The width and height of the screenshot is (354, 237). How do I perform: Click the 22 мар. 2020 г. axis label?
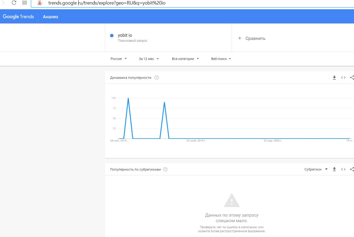[273, 141]
